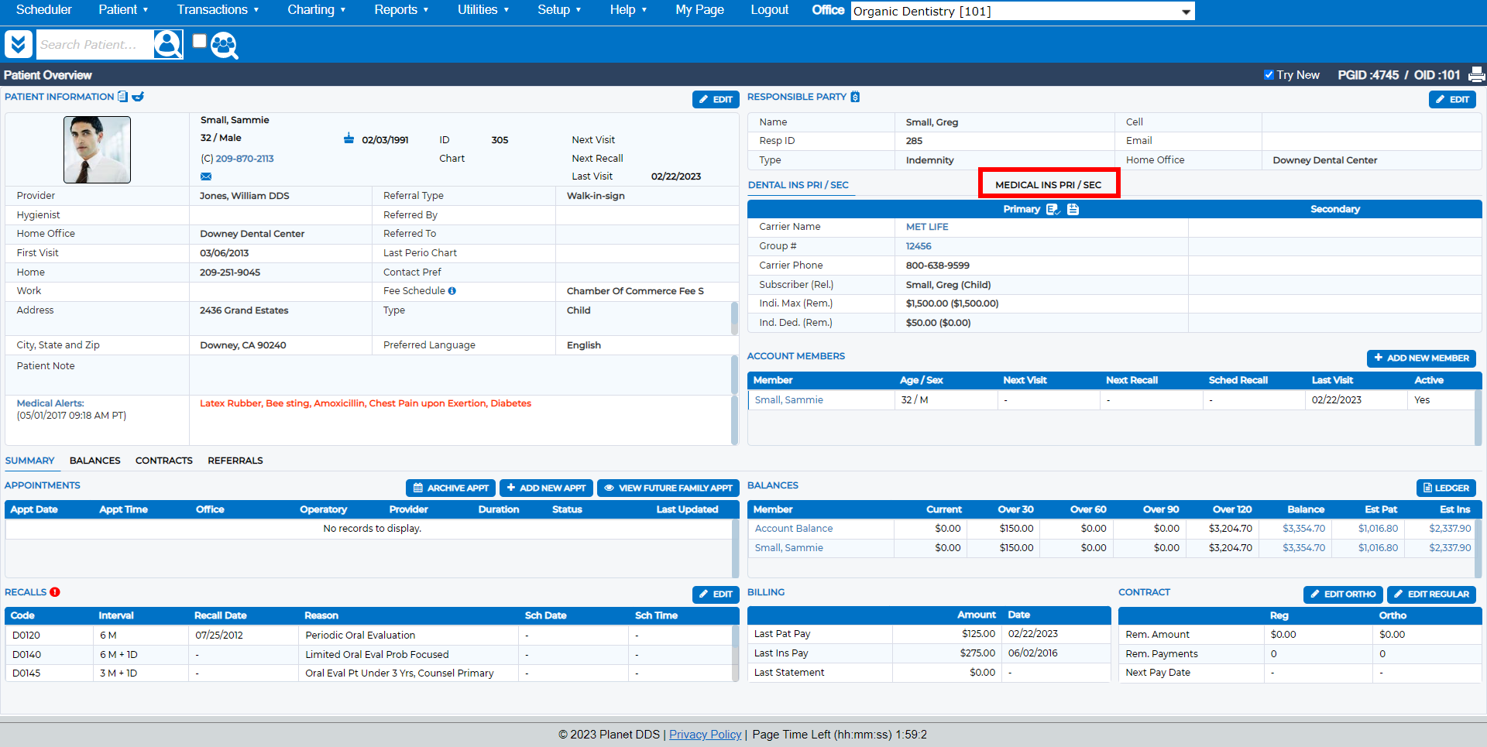Click the double-chevron quick menu icon
This screenshot has height=747, width=1487.
point(18,45)
